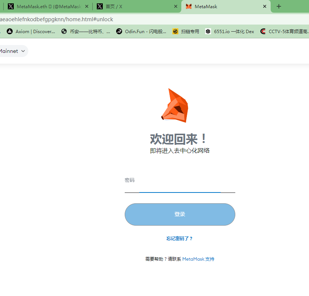The height and width of the screenshot is (296, 309).
Task: Click the MetaMask fox logo
Action: click(x=175, y=105)
